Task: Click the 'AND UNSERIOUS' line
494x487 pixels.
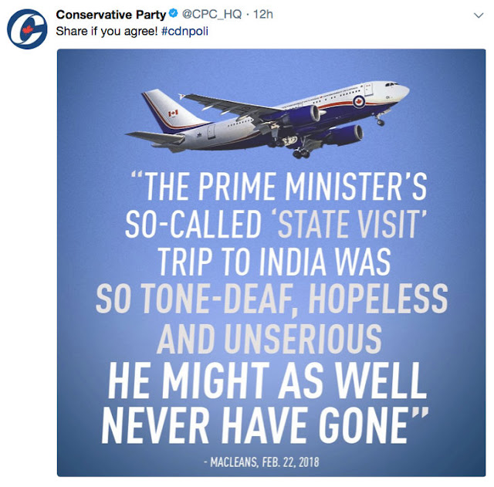Action: click(x=269, y=338)
